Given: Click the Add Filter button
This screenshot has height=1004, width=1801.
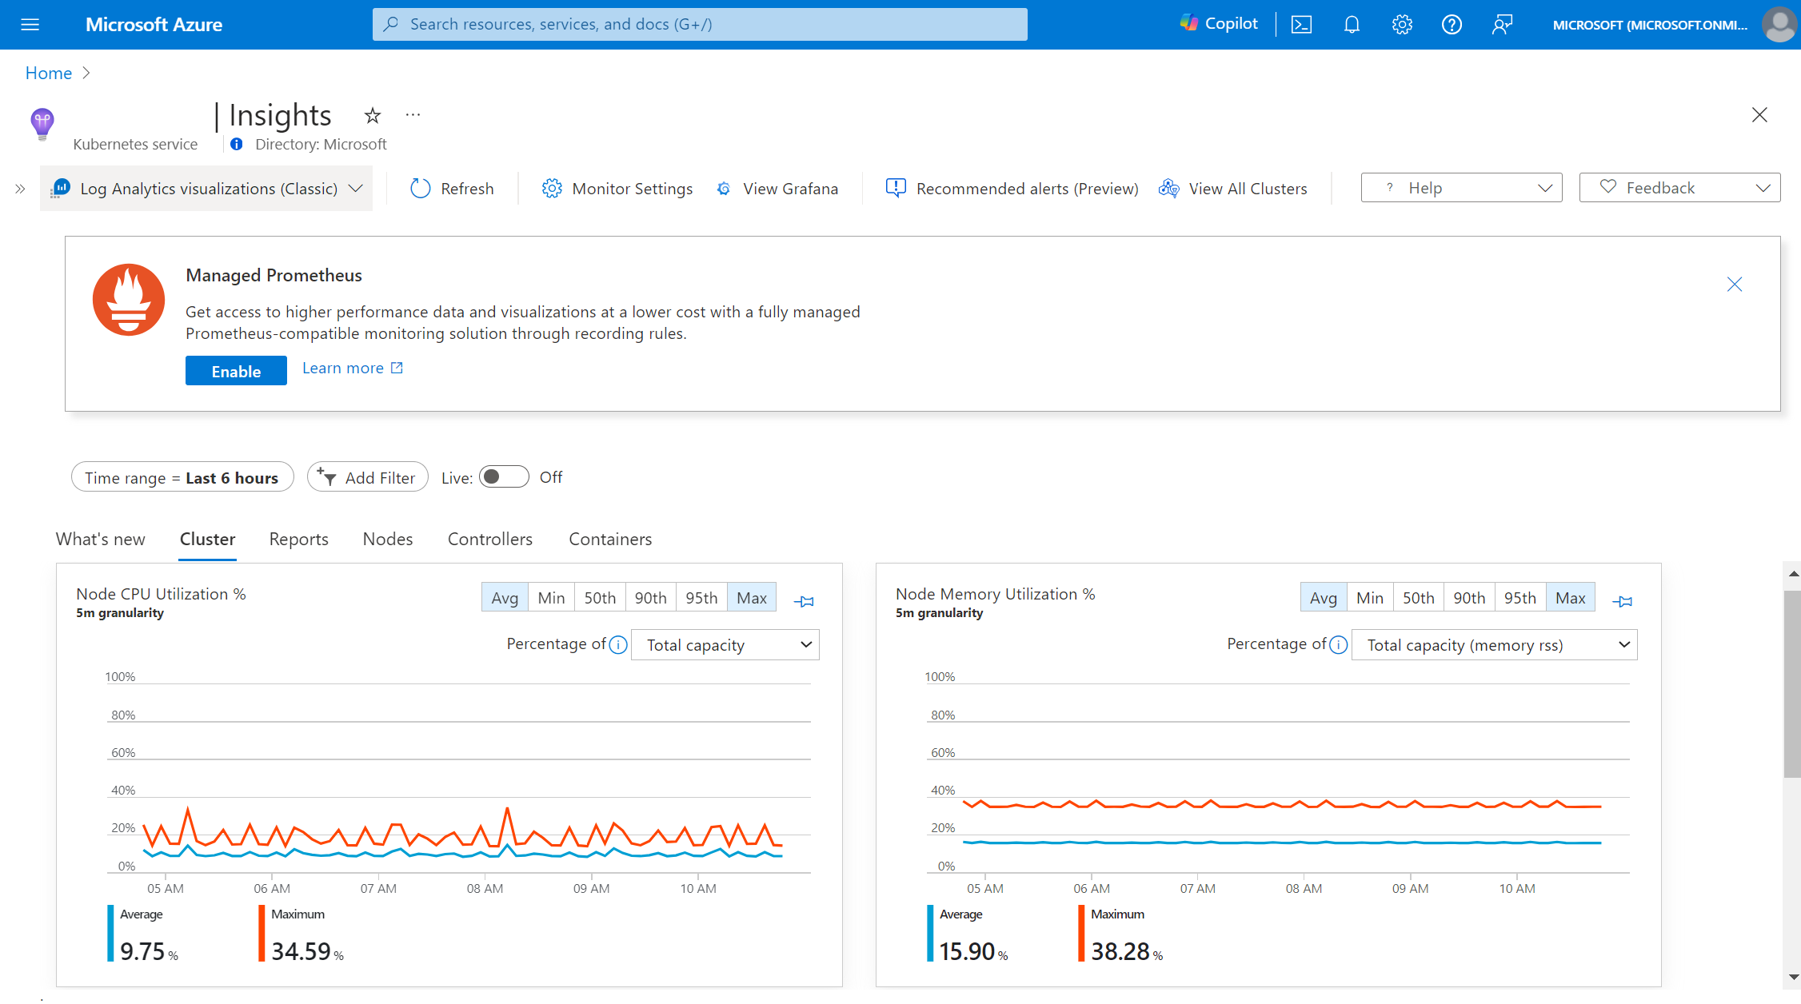Looking at the screenshot, I should [x=366, y=477].
